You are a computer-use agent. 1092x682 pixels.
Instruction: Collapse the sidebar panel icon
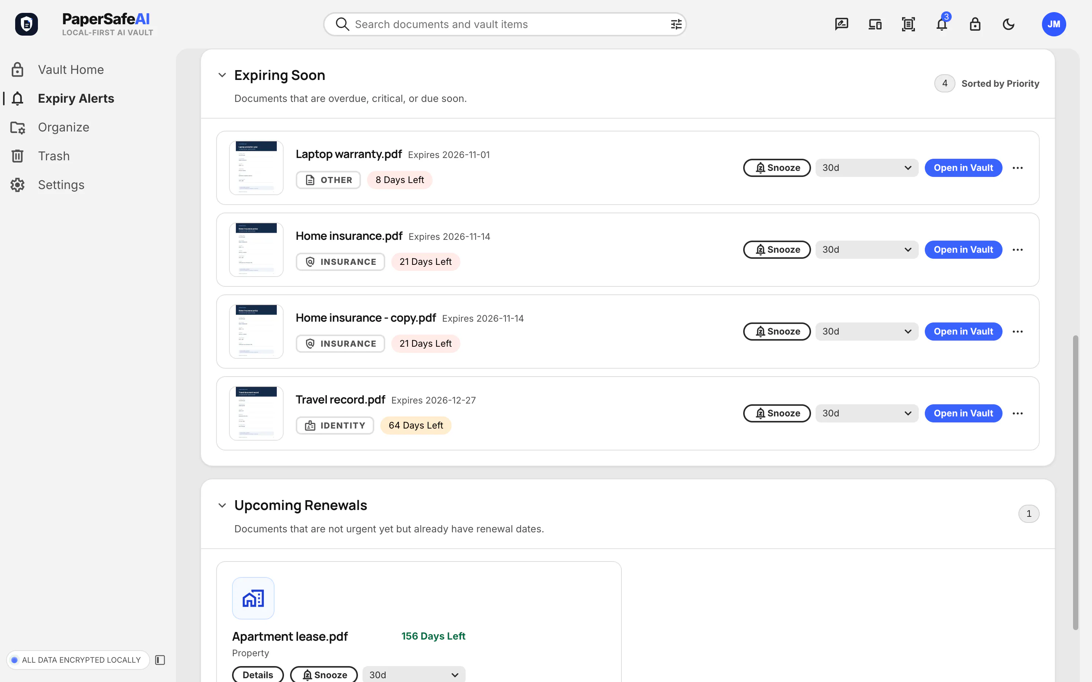pos(160,660)
